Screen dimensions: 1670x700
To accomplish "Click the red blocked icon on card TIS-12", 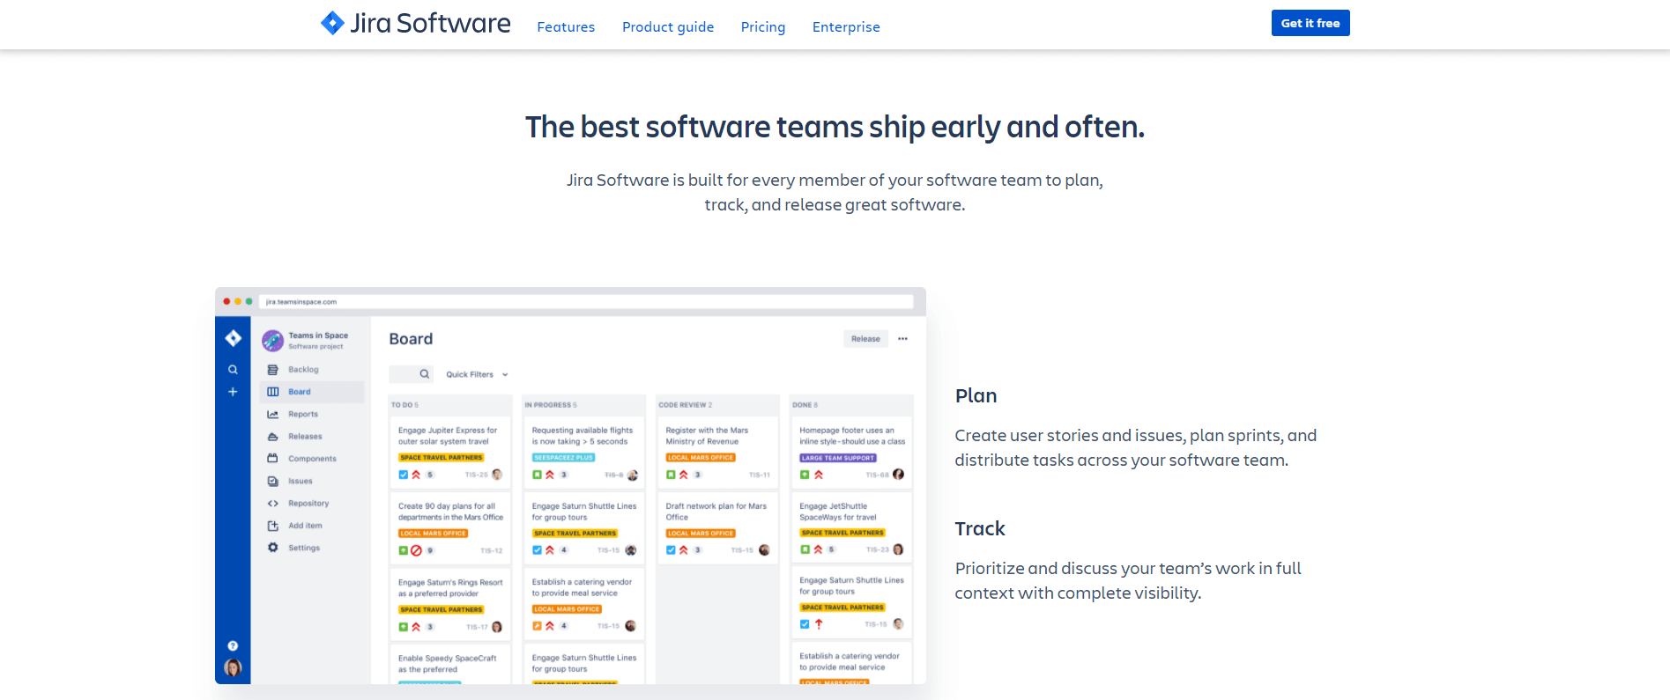I will pyautogui.click(x=416, y=550).
